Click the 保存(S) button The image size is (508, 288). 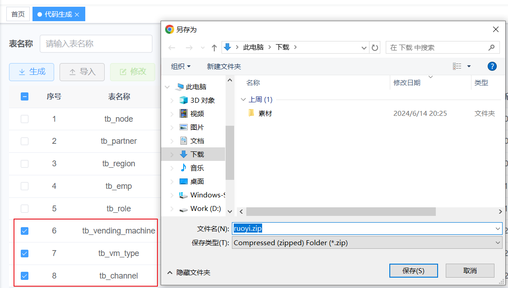413,270
